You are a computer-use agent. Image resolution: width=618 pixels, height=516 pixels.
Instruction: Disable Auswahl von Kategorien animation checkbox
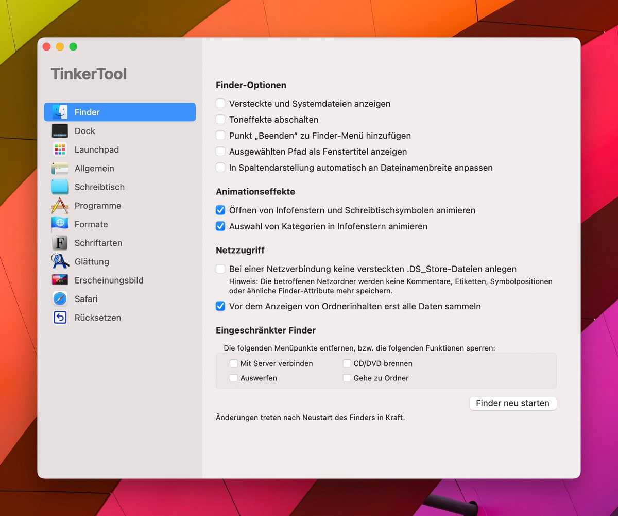coord(220,226)
